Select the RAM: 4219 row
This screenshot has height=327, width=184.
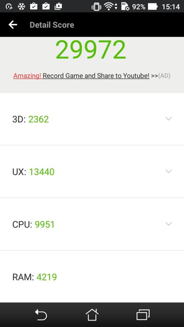click(x=92, y=277)
